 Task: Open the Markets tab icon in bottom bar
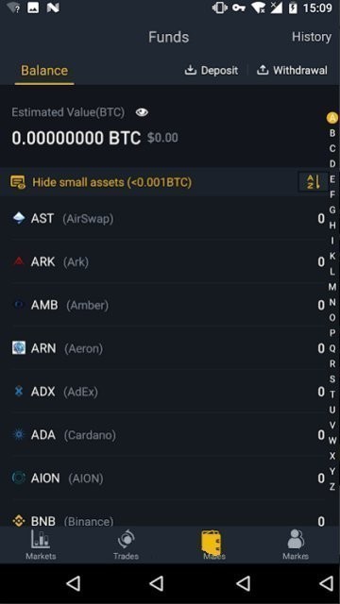pyautogui.click(x=41, y=539)
